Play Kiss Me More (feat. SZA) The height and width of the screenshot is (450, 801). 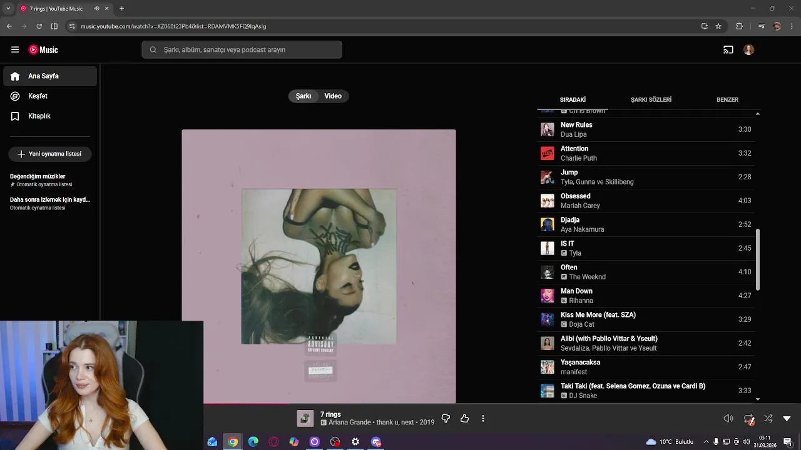(646, 319)
